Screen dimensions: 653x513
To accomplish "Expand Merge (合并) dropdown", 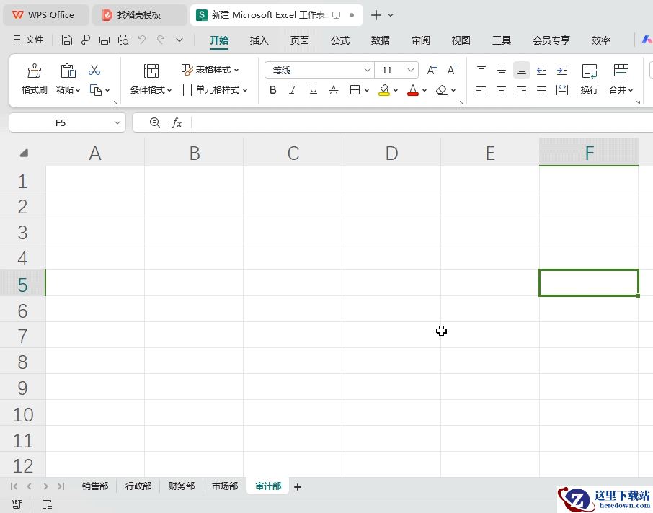I will pyautogui.click(x=631, y=90).
